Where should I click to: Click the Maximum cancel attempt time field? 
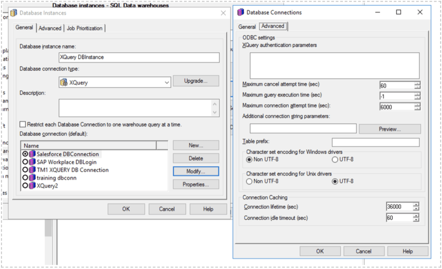tap(397, 85)
